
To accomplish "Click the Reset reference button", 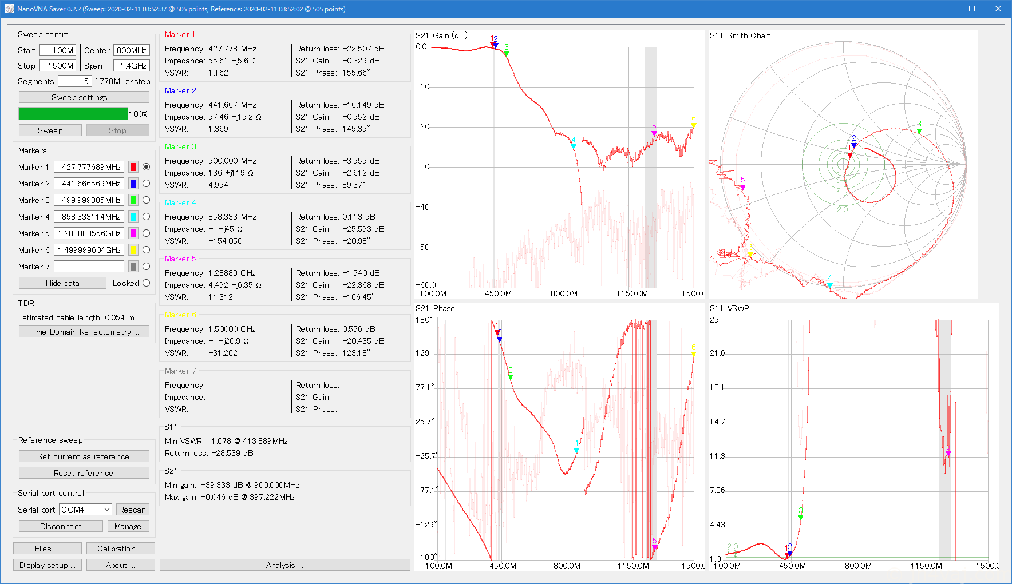I will click(84, 473).
